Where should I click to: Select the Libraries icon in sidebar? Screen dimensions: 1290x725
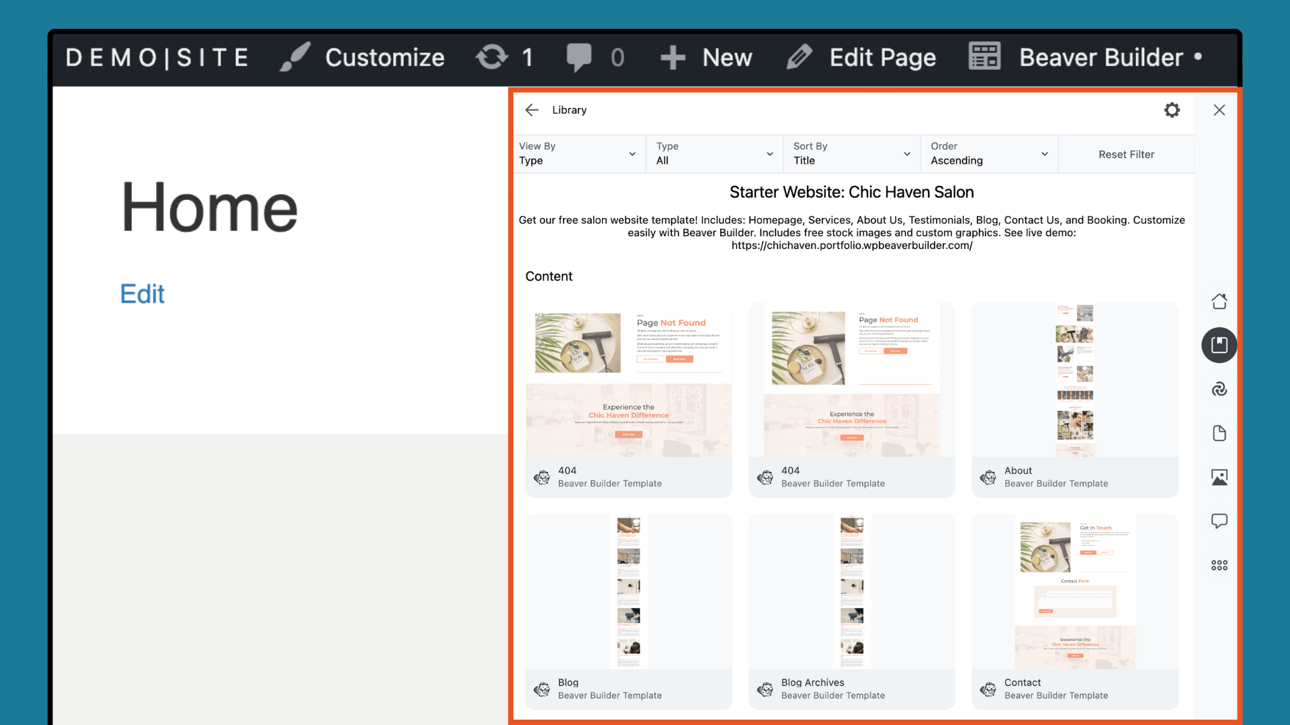pyautogui.click(x=1219, y=345)
